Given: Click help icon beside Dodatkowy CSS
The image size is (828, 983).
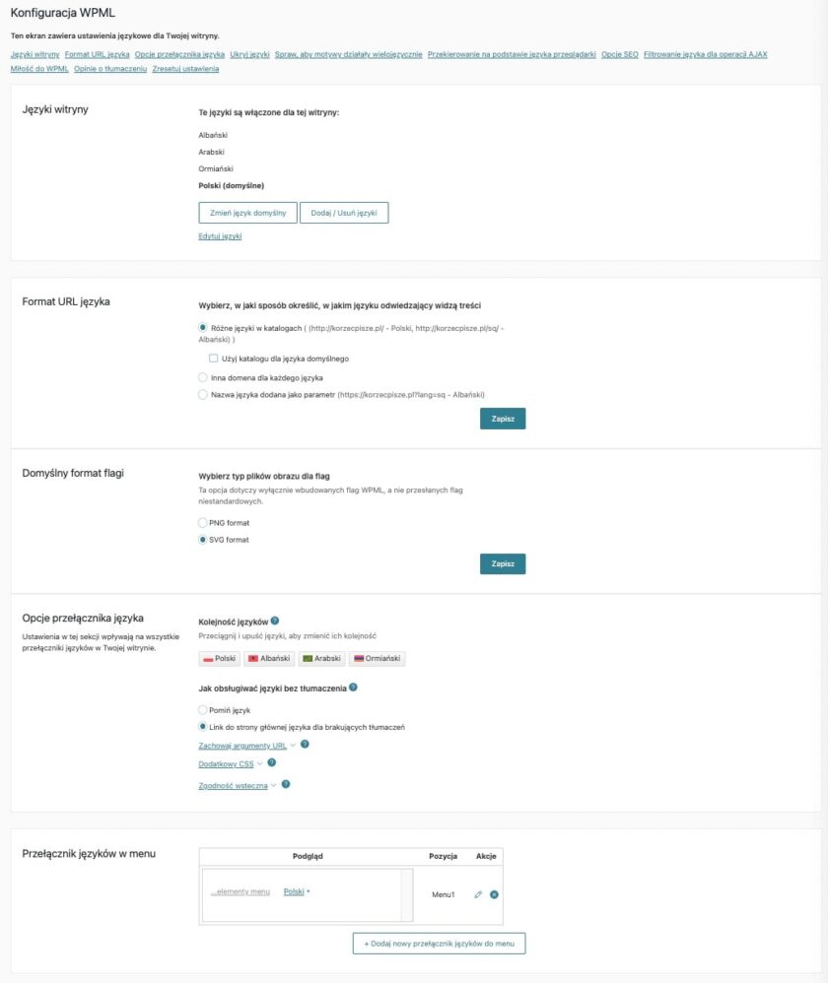Looking at the screenshot, I should pyautogui.click(x=271, y=762).
